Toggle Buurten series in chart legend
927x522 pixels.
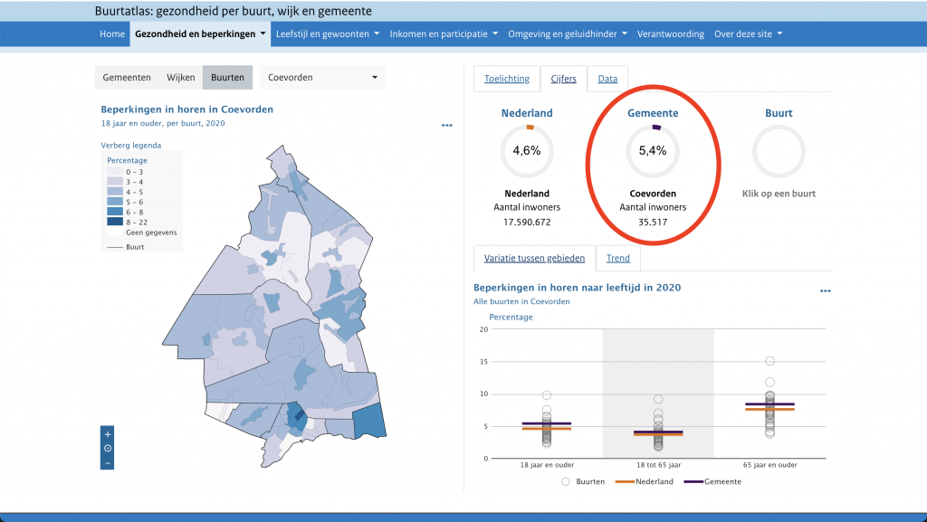[583, 482]
